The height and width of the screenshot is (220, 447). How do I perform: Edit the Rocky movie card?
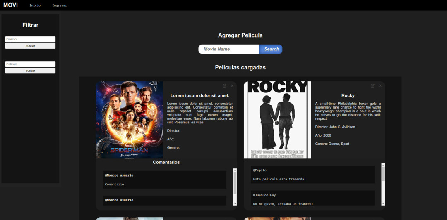pyautogui.click(x=372, y=85)
